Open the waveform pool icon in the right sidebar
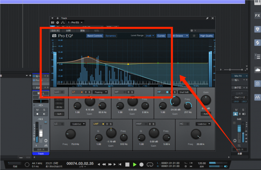Viewport: 261px width, 170px height. 257,97
